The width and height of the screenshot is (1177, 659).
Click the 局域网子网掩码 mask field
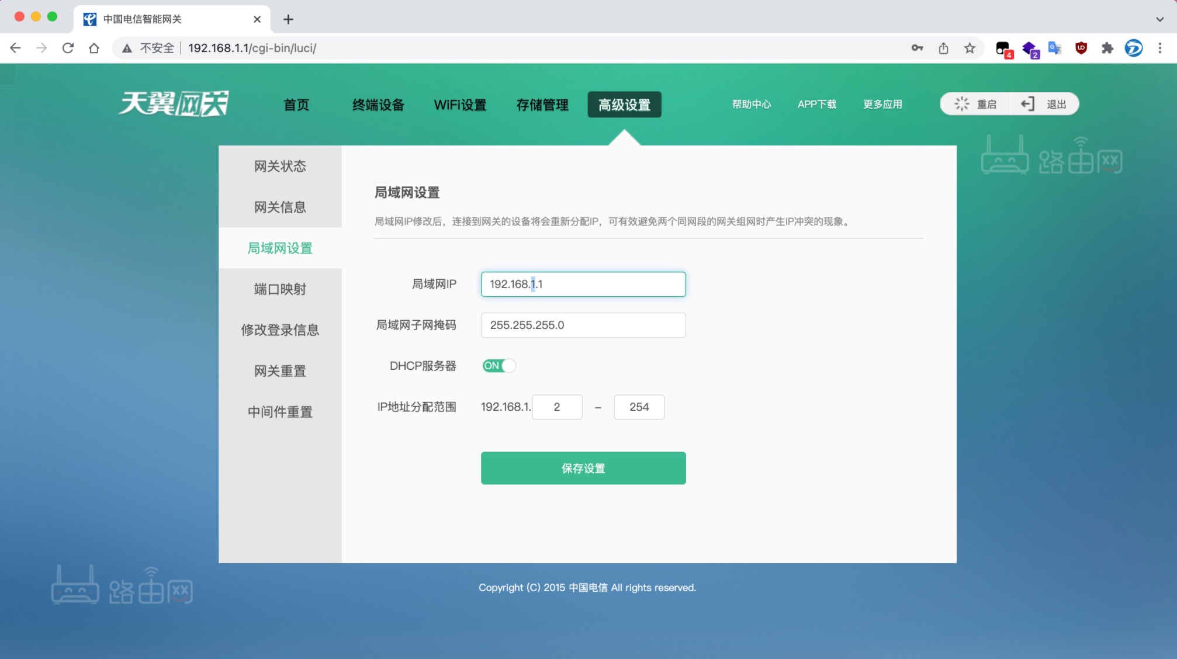pos(583,325)
